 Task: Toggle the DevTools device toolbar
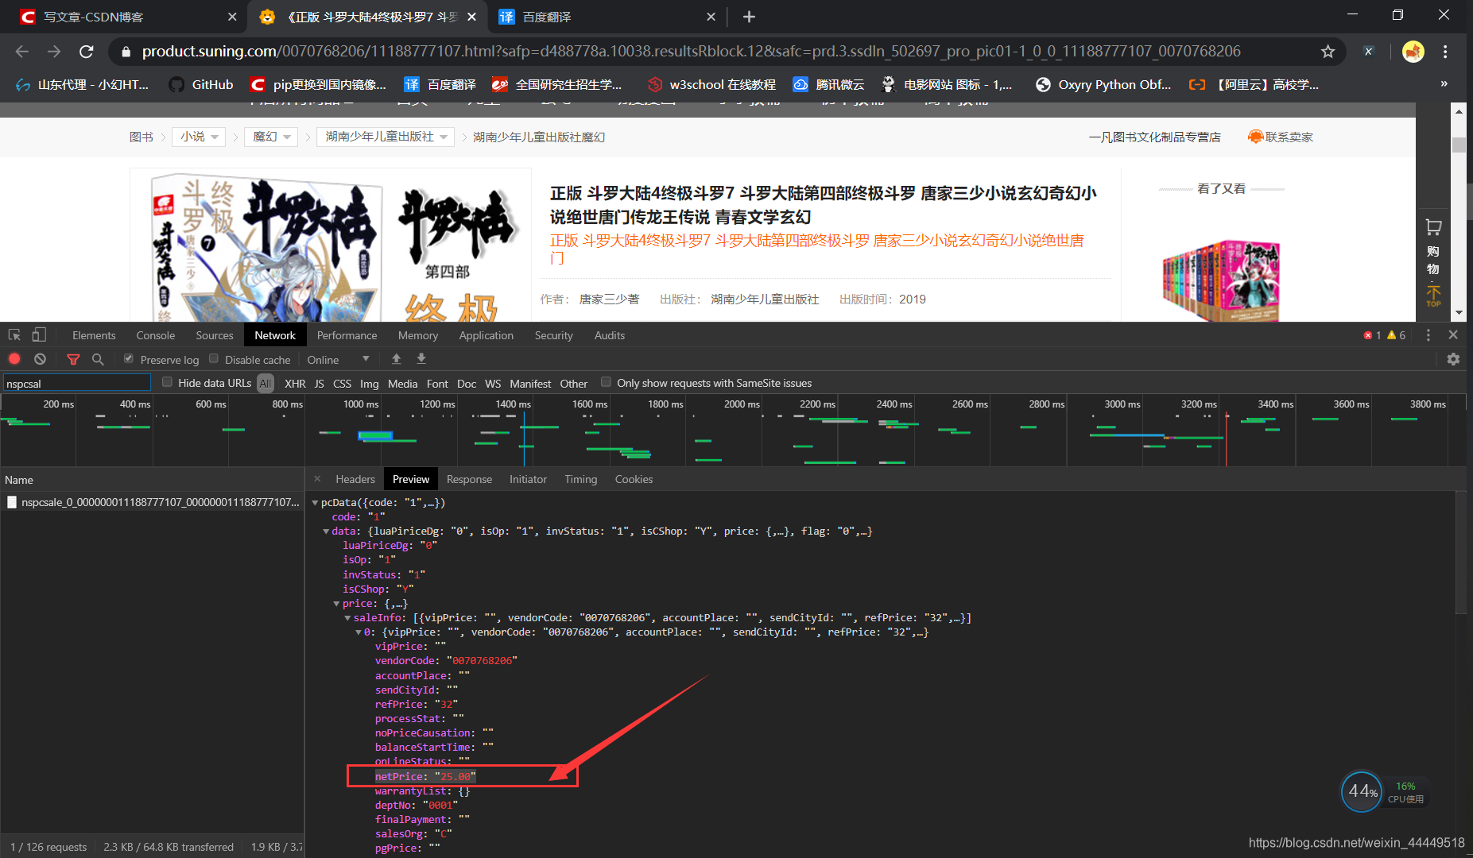[39, 335]
